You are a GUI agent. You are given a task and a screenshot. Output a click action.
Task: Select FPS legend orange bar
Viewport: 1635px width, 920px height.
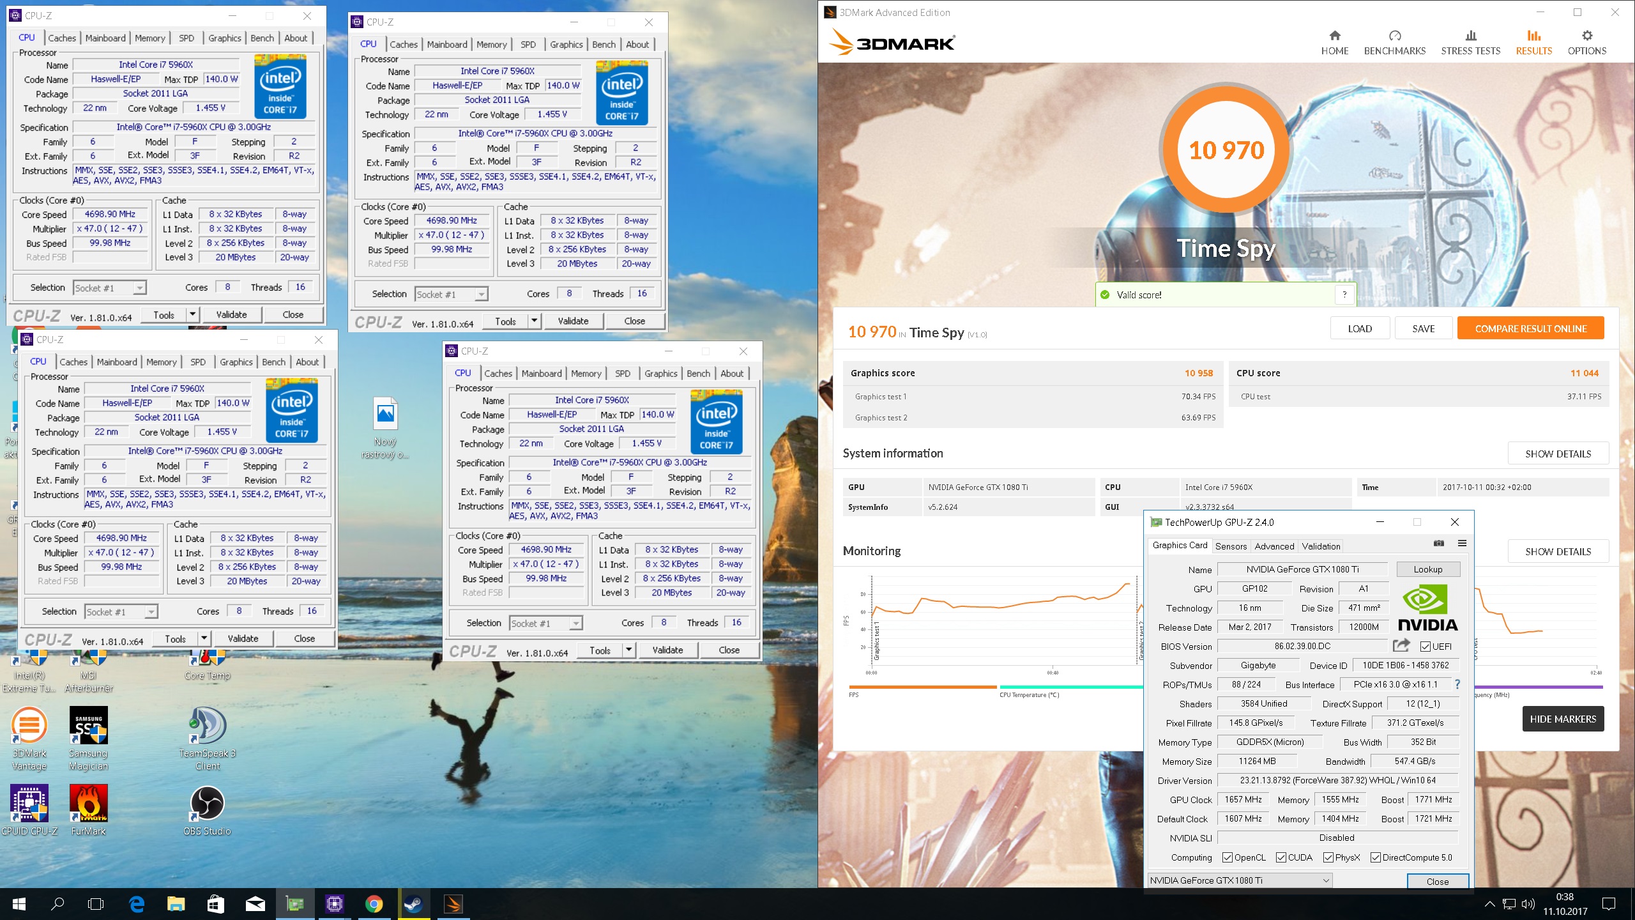922,687
